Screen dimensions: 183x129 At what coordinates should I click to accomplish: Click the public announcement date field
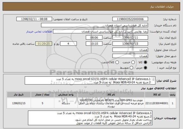click(x=34, y=19)
